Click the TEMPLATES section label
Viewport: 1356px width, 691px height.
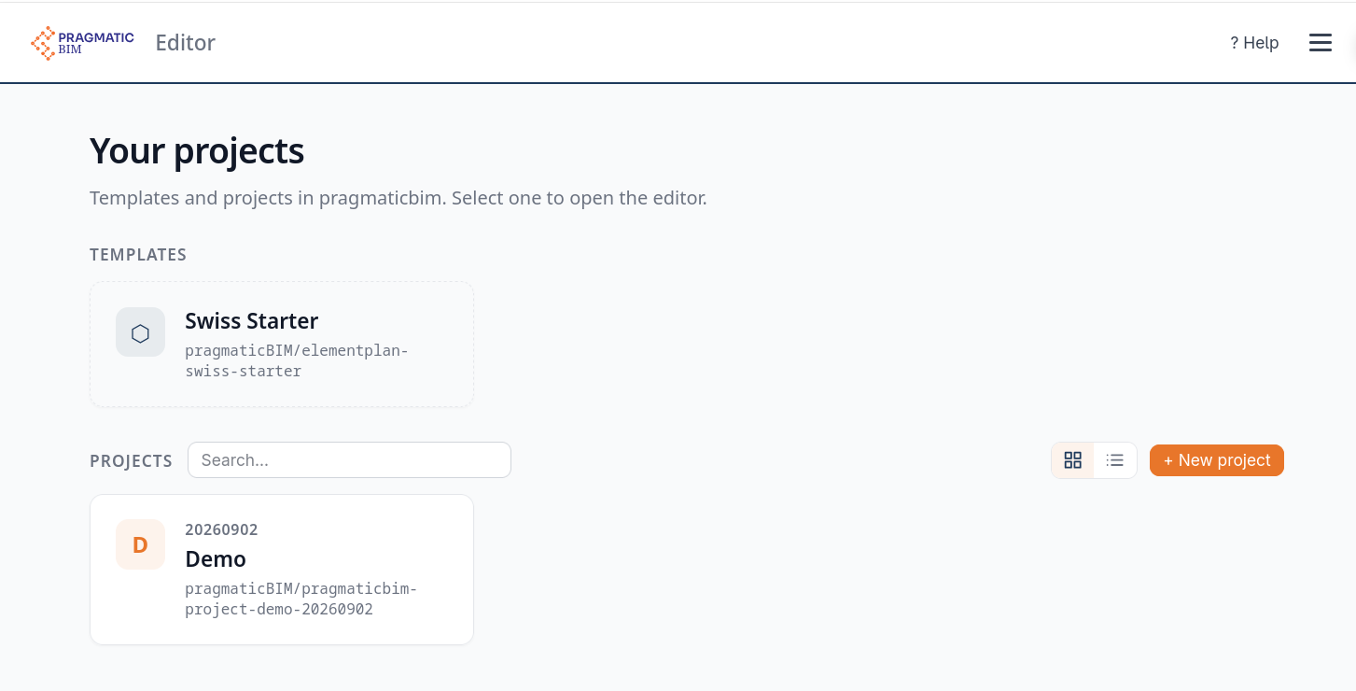[138, 255]
